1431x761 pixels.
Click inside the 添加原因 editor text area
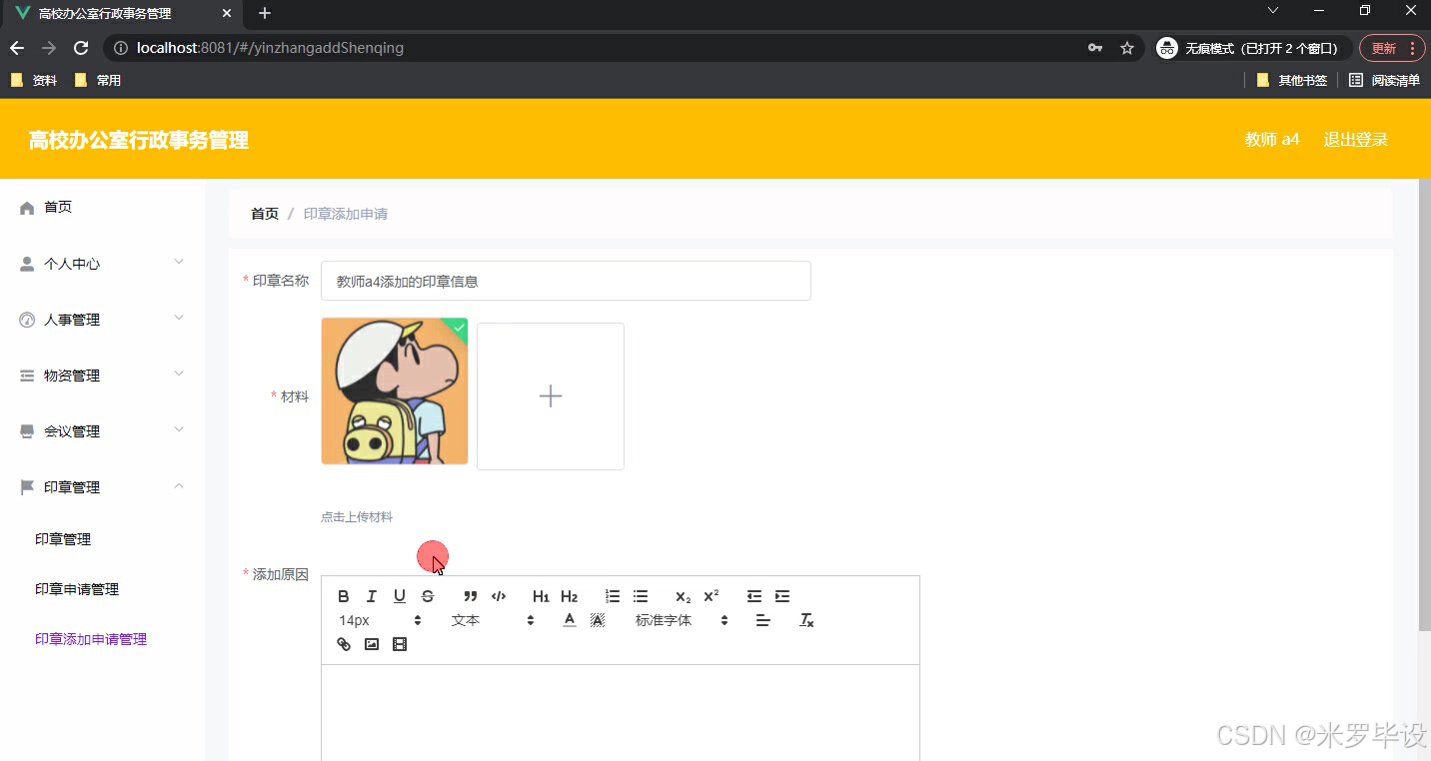(621, 712)
